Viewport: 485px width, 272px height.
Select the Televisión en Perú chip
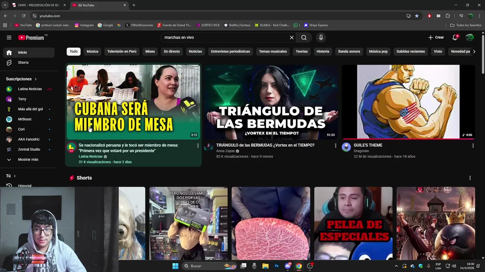pyautogui.click(x=122, y=51)
